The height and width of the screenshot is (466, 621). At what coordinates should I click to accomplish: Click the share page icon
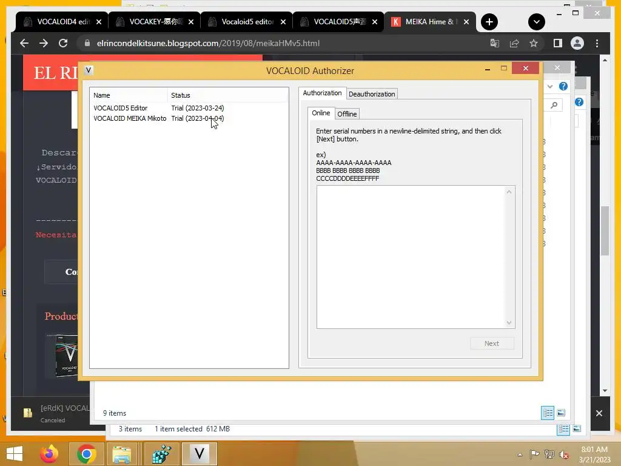click(514, 43)
